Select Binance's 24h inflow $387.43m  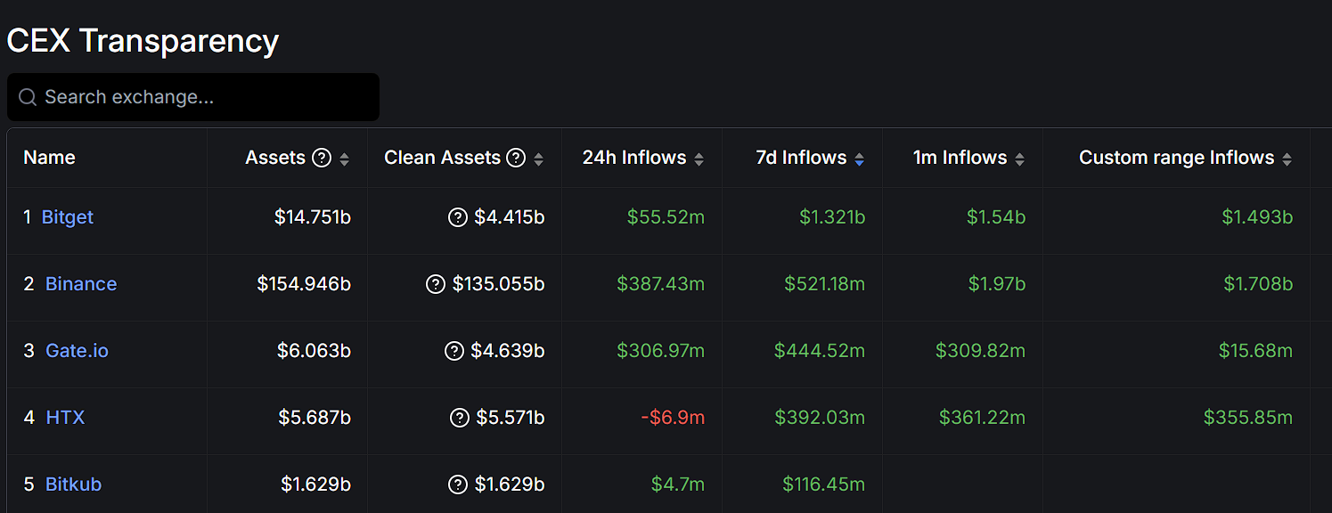pos(660,284)
